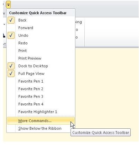Choose Favorite Pen 2
This screenshot has width=139, height=145.
(x=41, y=89)
